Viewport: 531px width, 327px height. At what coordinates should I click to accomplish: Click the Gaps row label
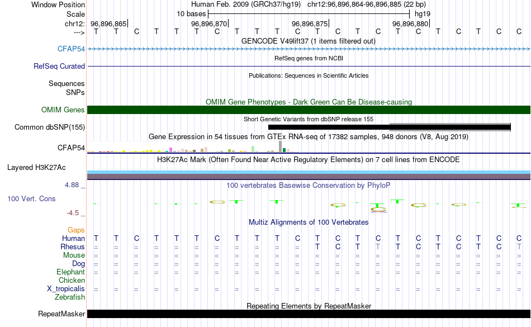pos(76,230)
